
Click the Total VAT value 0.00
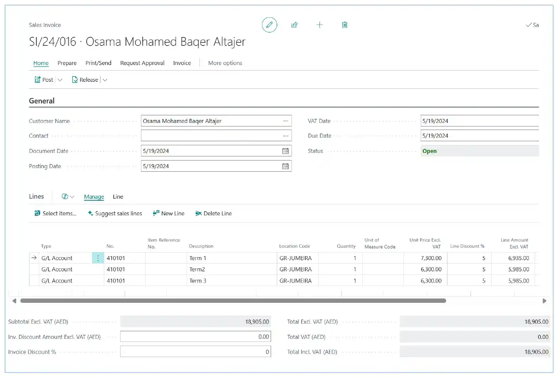point(475,337)
